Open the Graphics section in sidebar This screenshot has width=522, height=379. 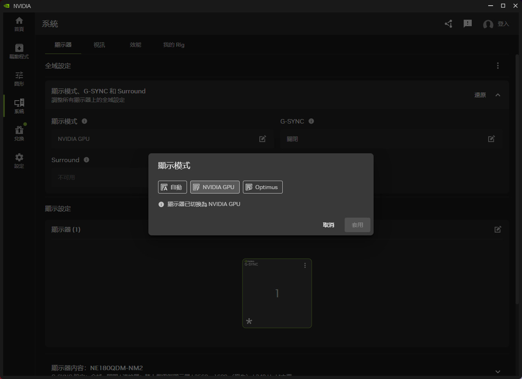19,78
